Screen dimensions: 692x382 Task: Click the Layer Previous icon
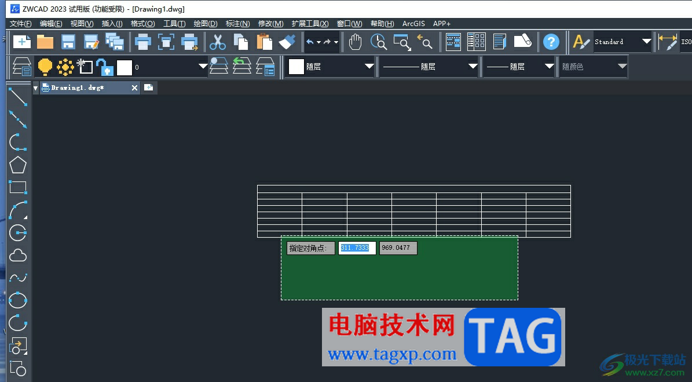click(242, 66)
